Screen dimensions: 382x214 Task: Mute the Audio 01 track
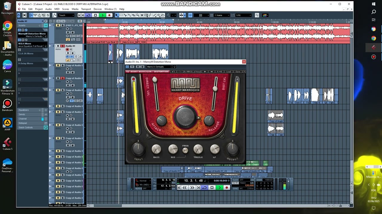(58, 46)
